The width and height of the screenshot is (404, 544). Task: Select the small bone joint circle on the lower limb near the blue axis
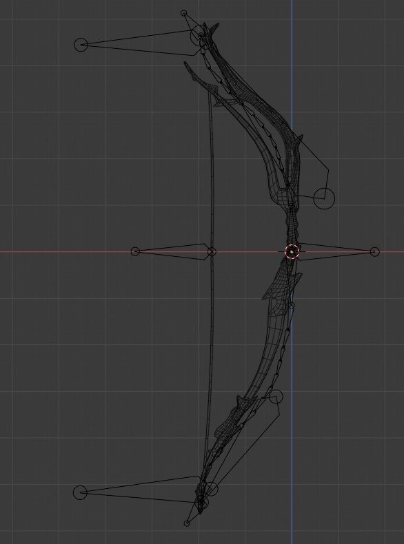(x=291, y=306)
